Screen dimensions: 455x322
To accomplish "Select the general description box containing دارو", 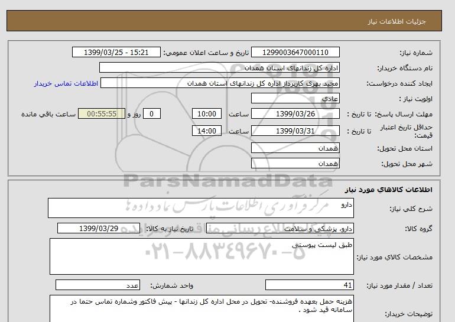I will [201, 208].
